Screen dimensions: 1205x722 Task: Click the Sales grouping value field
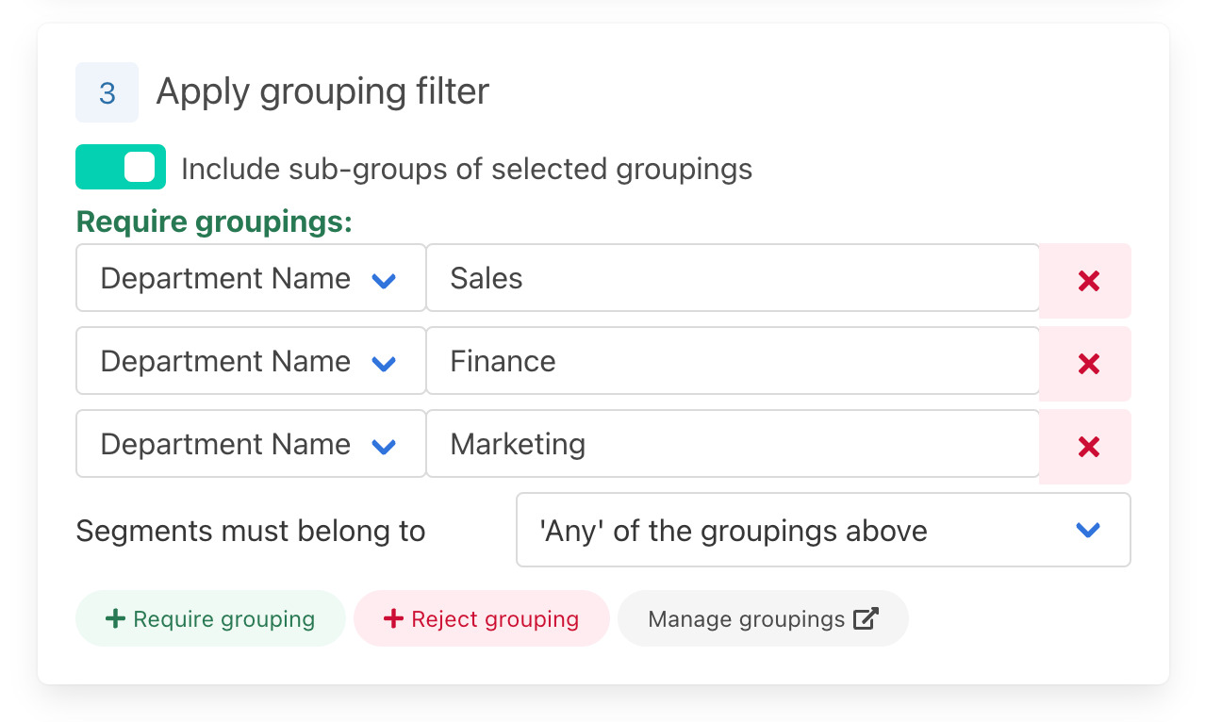(x=732, y=278)
